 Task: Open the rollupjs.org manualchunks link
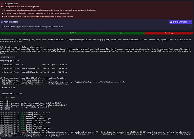[x=95, y=82]
